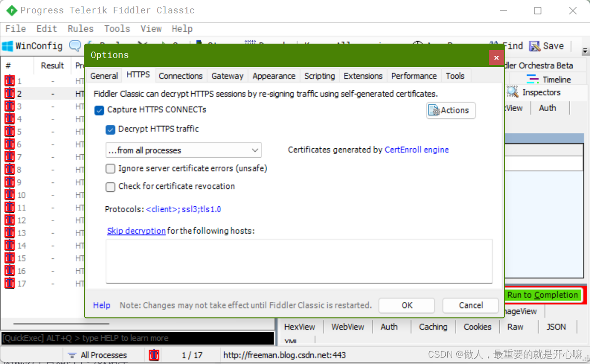The width and height of the screenshot is (590, 364).
Task: Open the Rules menu
Action: [80, 29]
